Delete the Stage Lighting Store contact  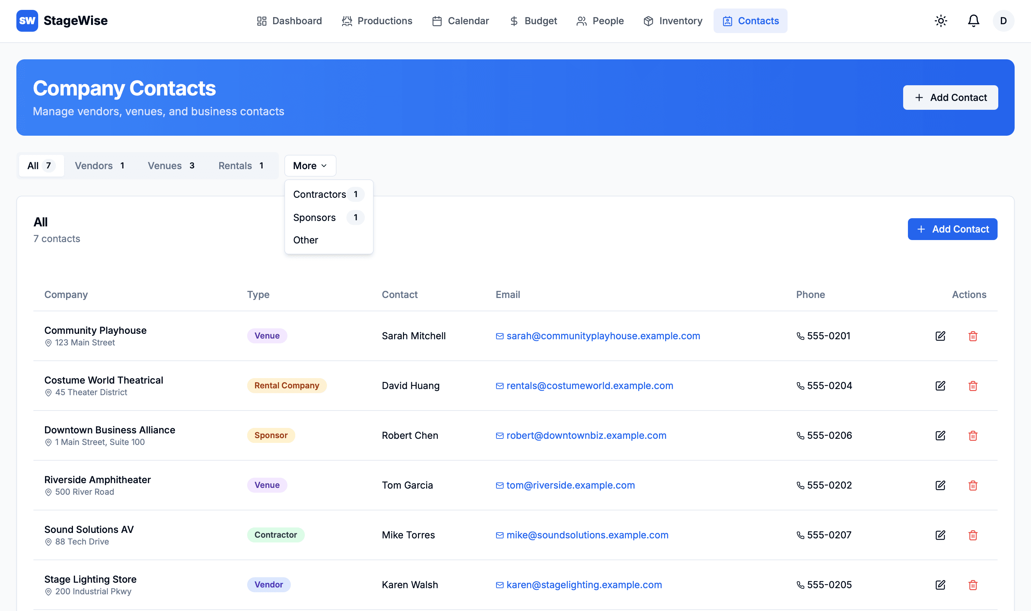click(973, 585)
